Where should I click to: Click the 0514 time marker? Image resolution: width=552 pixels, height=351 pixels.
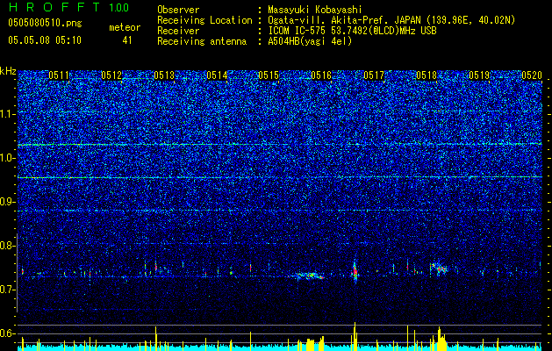tap(217, 75)
